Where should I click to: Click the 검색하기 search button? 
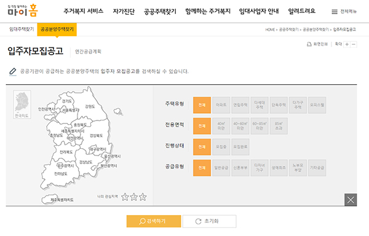point(154,221)
